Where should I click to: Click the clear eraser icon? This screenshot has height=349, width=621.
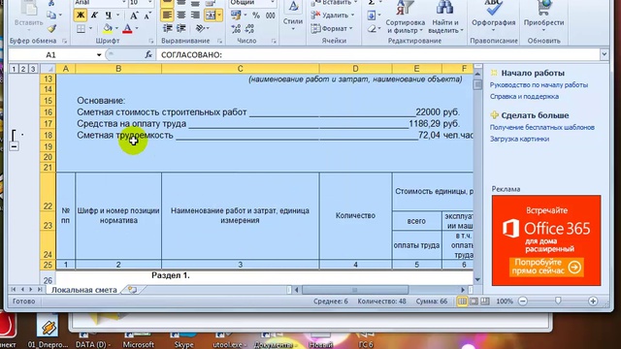tap(371, 28)
